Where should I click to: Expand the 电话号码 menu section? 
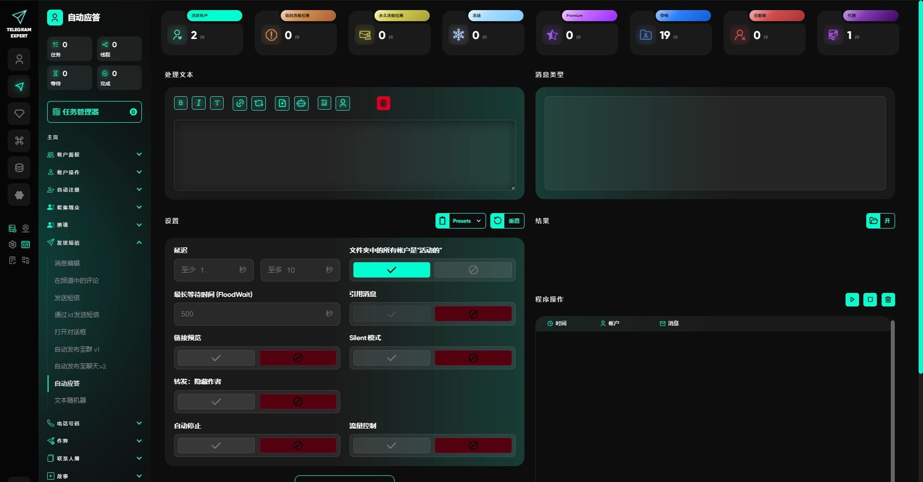tap(94, 423)
